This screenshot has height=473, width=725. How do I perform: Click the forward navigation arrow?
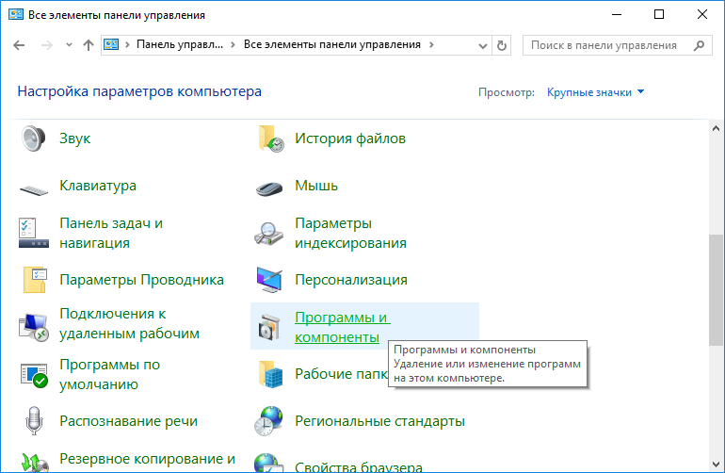pos(47,45)
